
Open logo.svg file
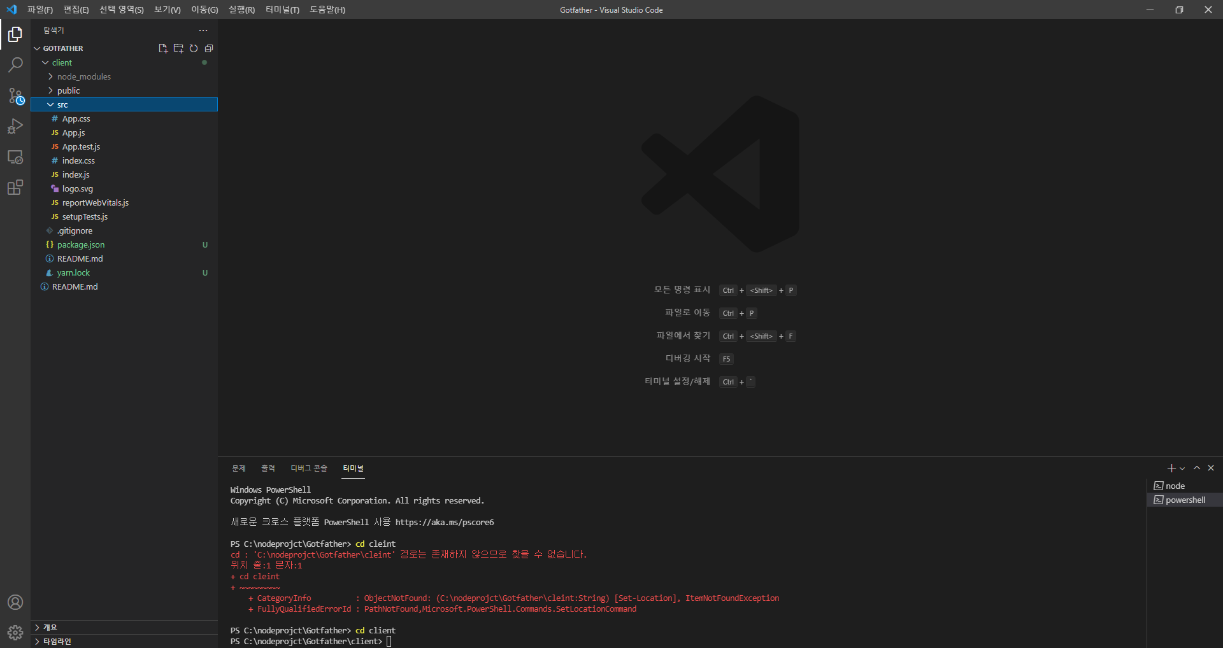124,188
